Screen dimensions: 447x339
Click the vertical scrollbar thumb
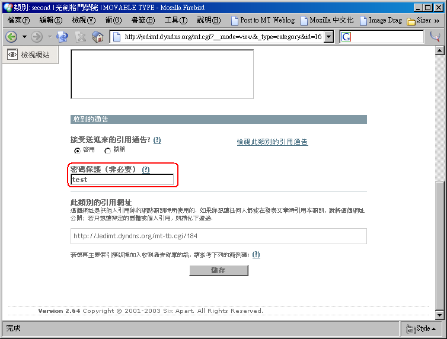point(439,247)
